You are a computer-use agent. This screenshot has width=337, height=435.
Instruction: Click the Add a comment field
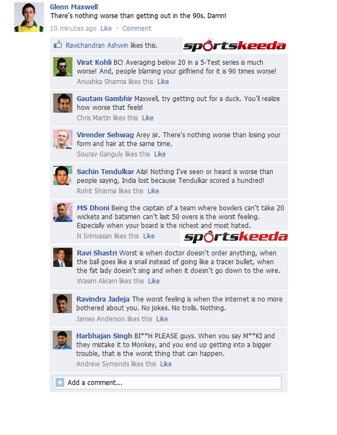click(x=167, y=383)
